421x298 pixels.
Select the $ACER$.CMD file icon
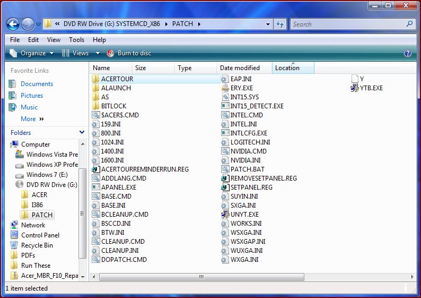pyautogui.click(x=95, y=115)
